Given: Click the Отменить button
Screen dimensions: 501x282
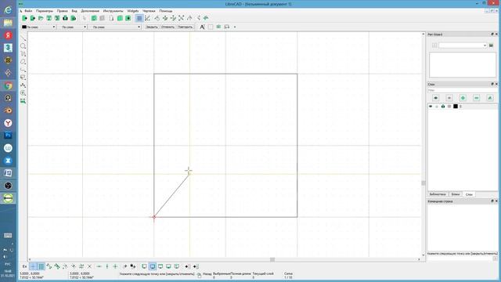Looking at the screenshot, I should tap(168, 27).
